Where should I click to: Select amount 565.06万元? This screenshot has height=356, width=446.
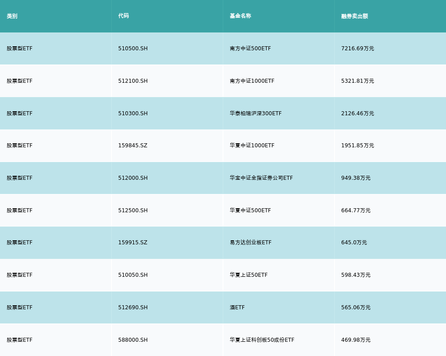click(356, 307)
